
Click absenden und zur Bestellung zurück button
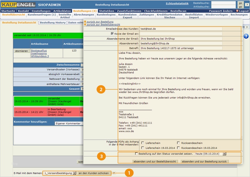coord(204,161)
